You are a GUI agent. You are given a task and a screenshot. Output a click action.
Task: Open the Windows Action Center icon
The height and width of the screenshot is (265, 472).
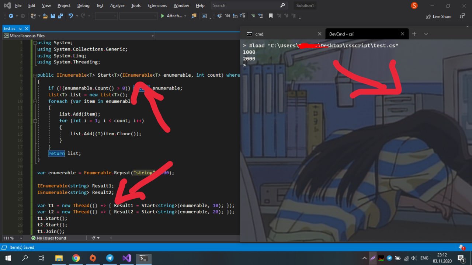pos(461,258)
